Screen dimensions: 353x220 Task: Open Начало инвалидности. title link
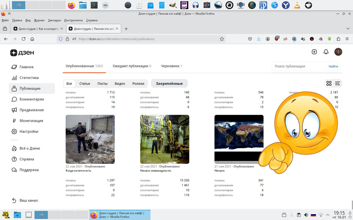click(156, 171)
